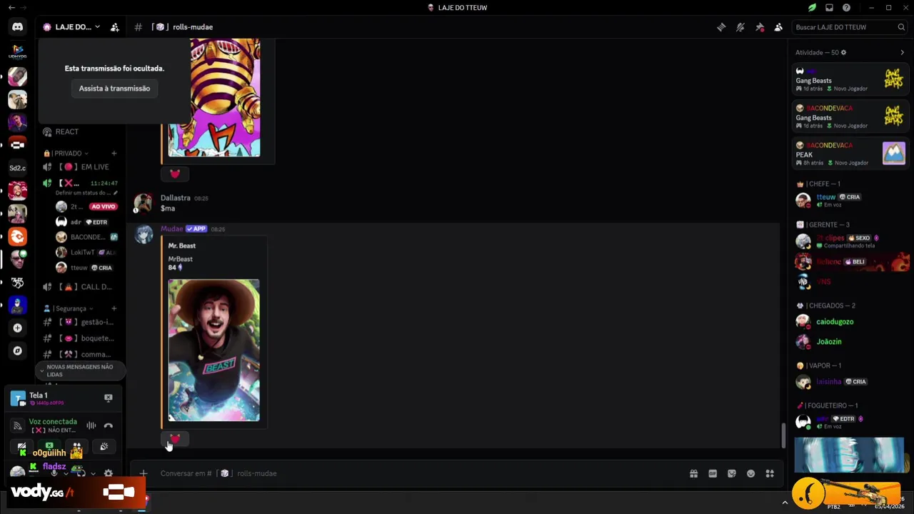Open LAJE DO server name dropdown
Viewport: 914px width, 514px height.
click(71, 27)
